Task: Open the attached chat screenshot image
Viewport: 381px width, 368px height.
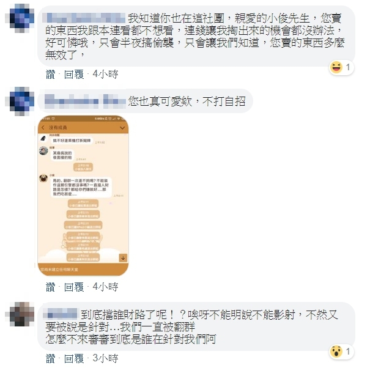Action: (x=83, y=196)
